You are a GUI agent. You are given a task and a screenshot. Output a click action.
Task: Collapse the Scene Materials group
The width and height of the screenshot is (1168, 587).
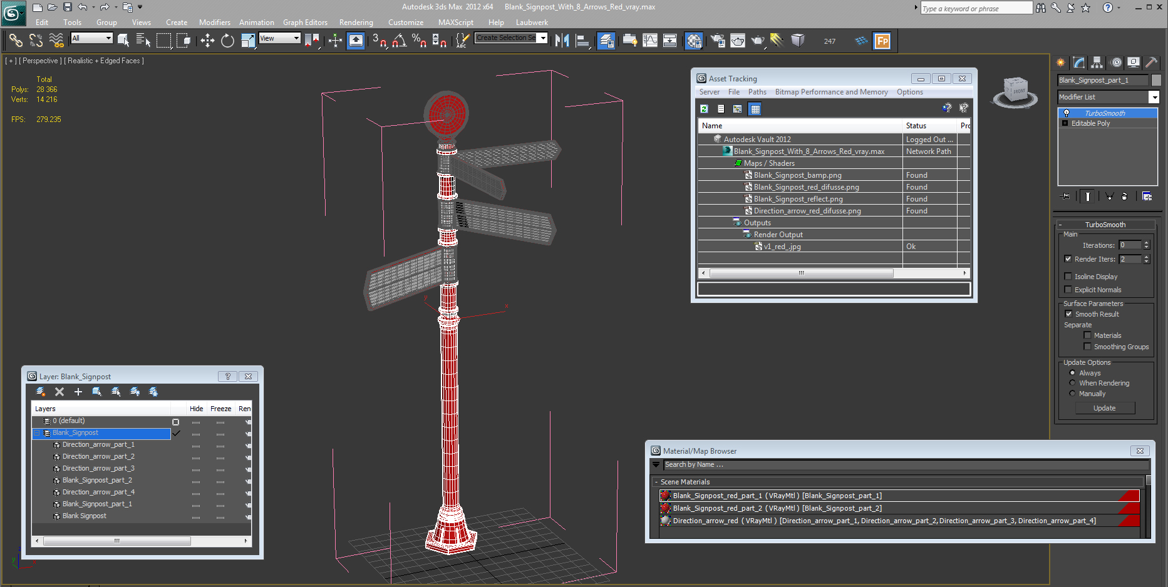[656, 482]
